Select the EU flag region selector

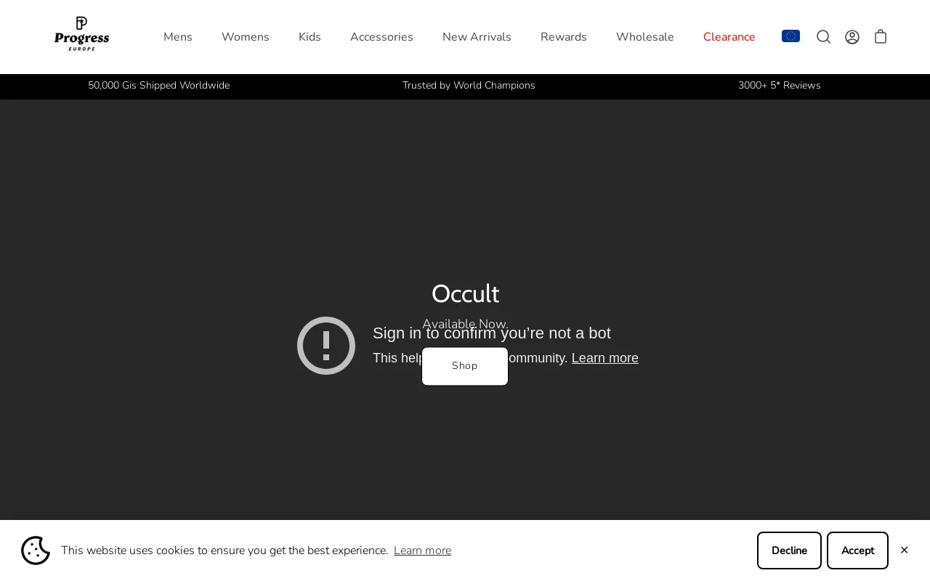point(790,36)
